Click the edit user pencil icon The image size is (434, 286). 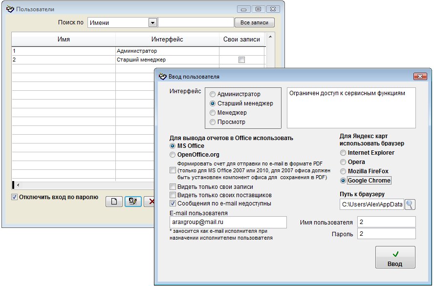coord(133,202)
